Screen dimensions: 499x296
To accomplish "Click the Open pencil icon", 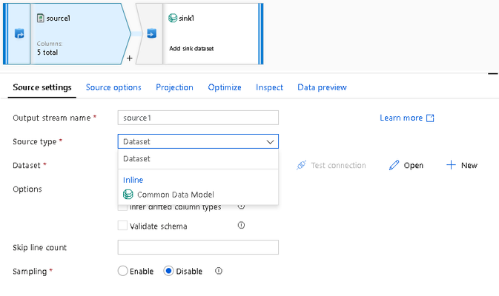I will (394, 165).
